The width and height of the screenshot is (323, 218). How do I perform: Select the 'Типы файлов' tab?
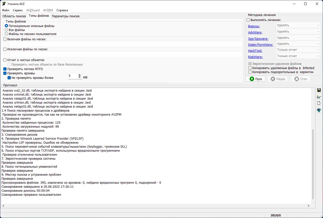(39, 16)
